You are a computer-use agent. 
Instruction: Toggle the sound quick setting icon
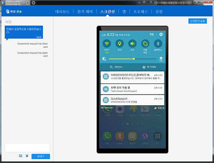click(132, 44)
